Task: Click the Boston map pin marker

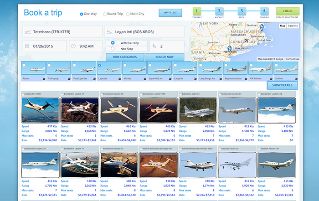Action: click(262, 27)
